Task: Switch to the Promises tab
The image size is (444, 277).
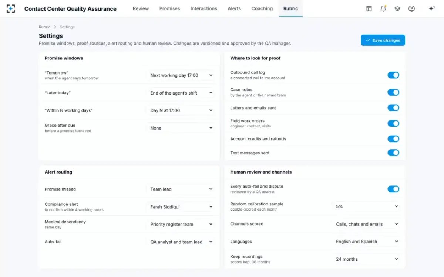Action: click(x=169, y=8)
